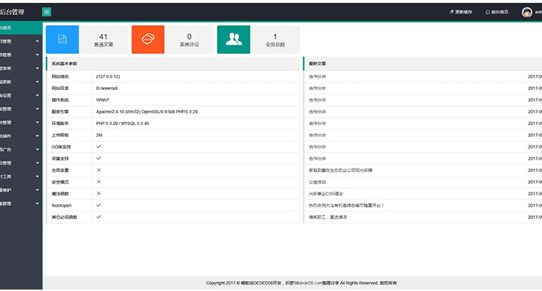The height and width of the screenshot is (291, 542).
Task: Click the update cache icon in top bar
Action: [x=452, y=12]
